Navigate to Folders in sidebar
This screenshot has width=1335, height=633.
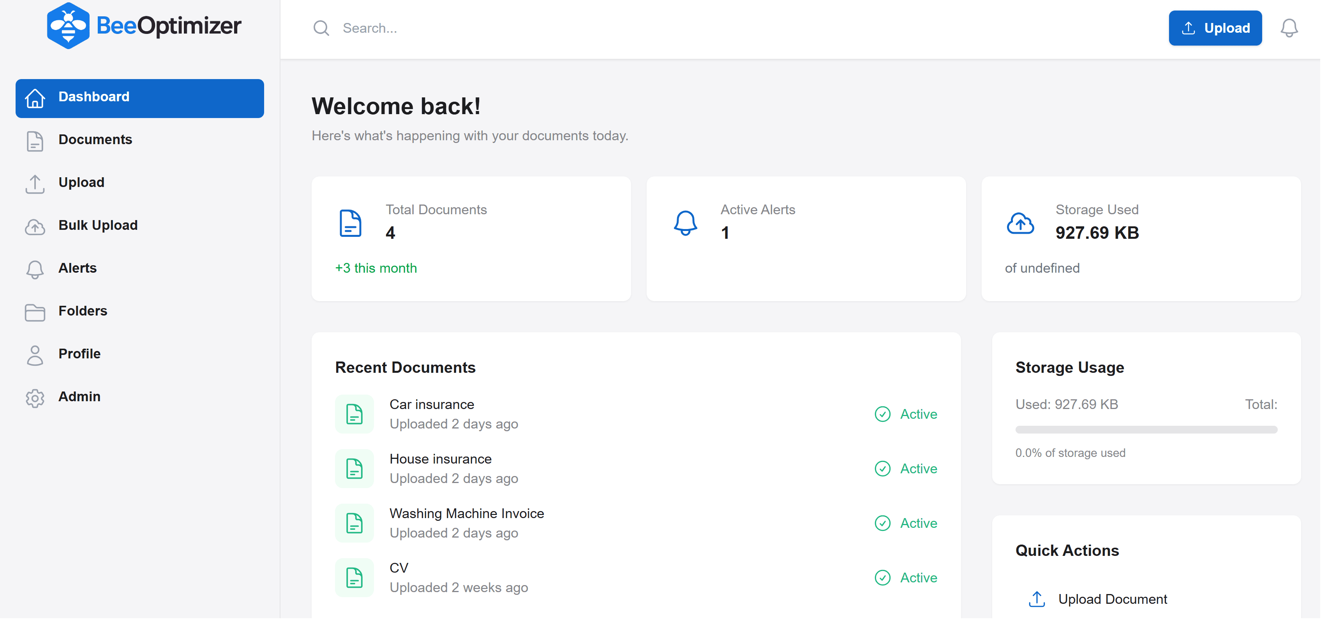(83, 311)
